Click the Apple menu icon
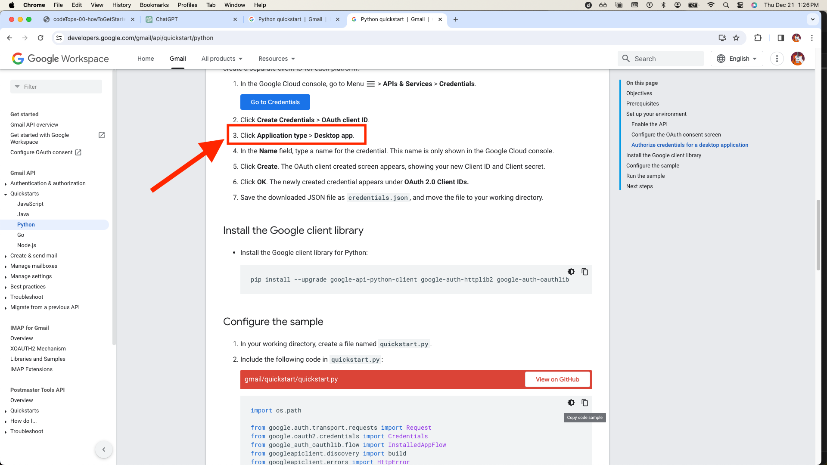This screenshot has width=827, height=465. coord(12,5)
